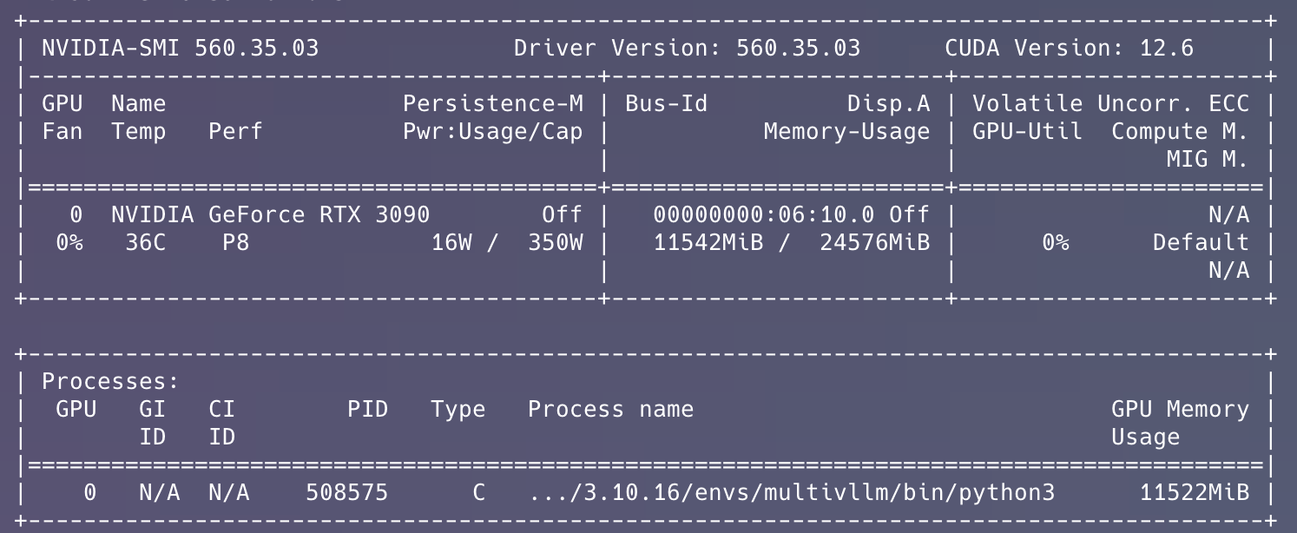
Task: Click the process GPU memory 11522MiB
Action: pos(1194,493)
